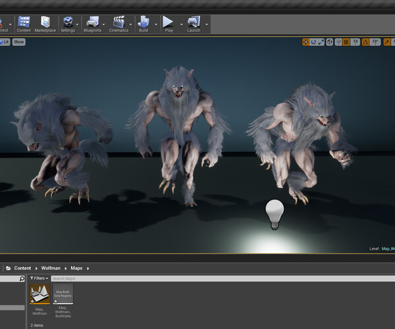
Task: Start Play in editor
Action: pyautogui.click(x=169, y=24)
